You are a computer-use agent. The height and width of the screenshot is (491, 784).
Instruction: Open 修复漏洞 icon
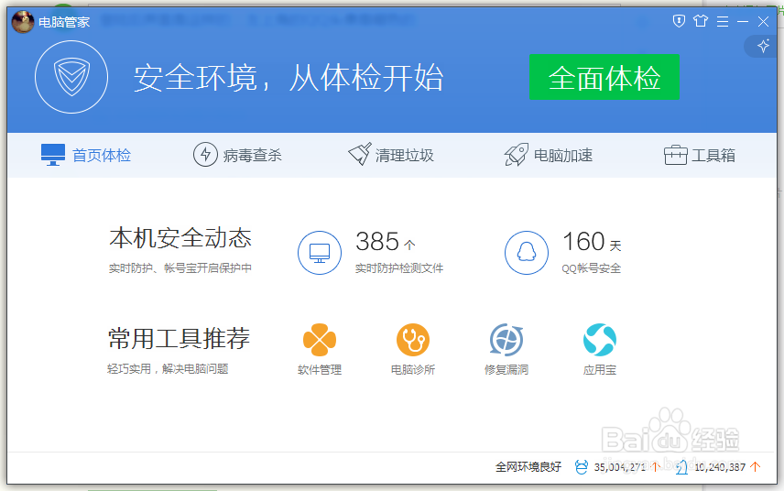506,340
